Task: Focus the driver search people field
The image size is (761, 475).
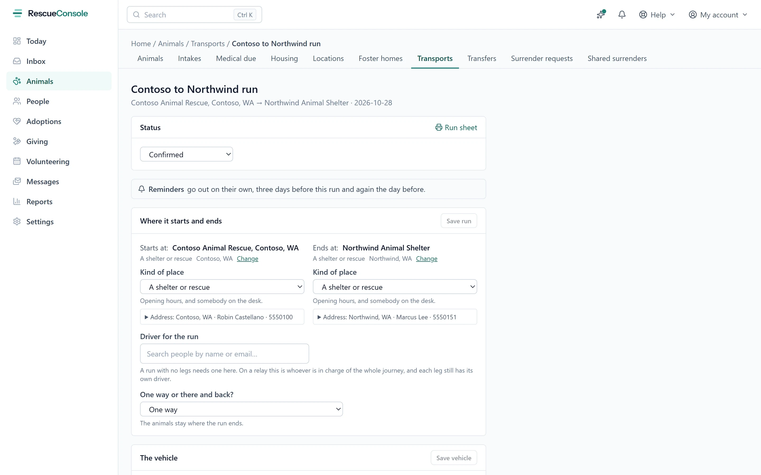Action: coord(225,354)
